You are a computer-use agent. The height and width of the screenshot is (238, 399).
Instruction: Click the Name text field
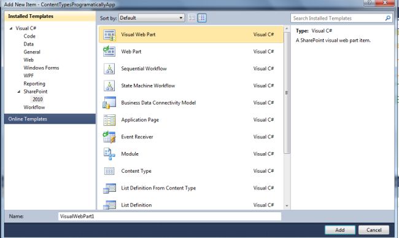(x=169, y=216)
